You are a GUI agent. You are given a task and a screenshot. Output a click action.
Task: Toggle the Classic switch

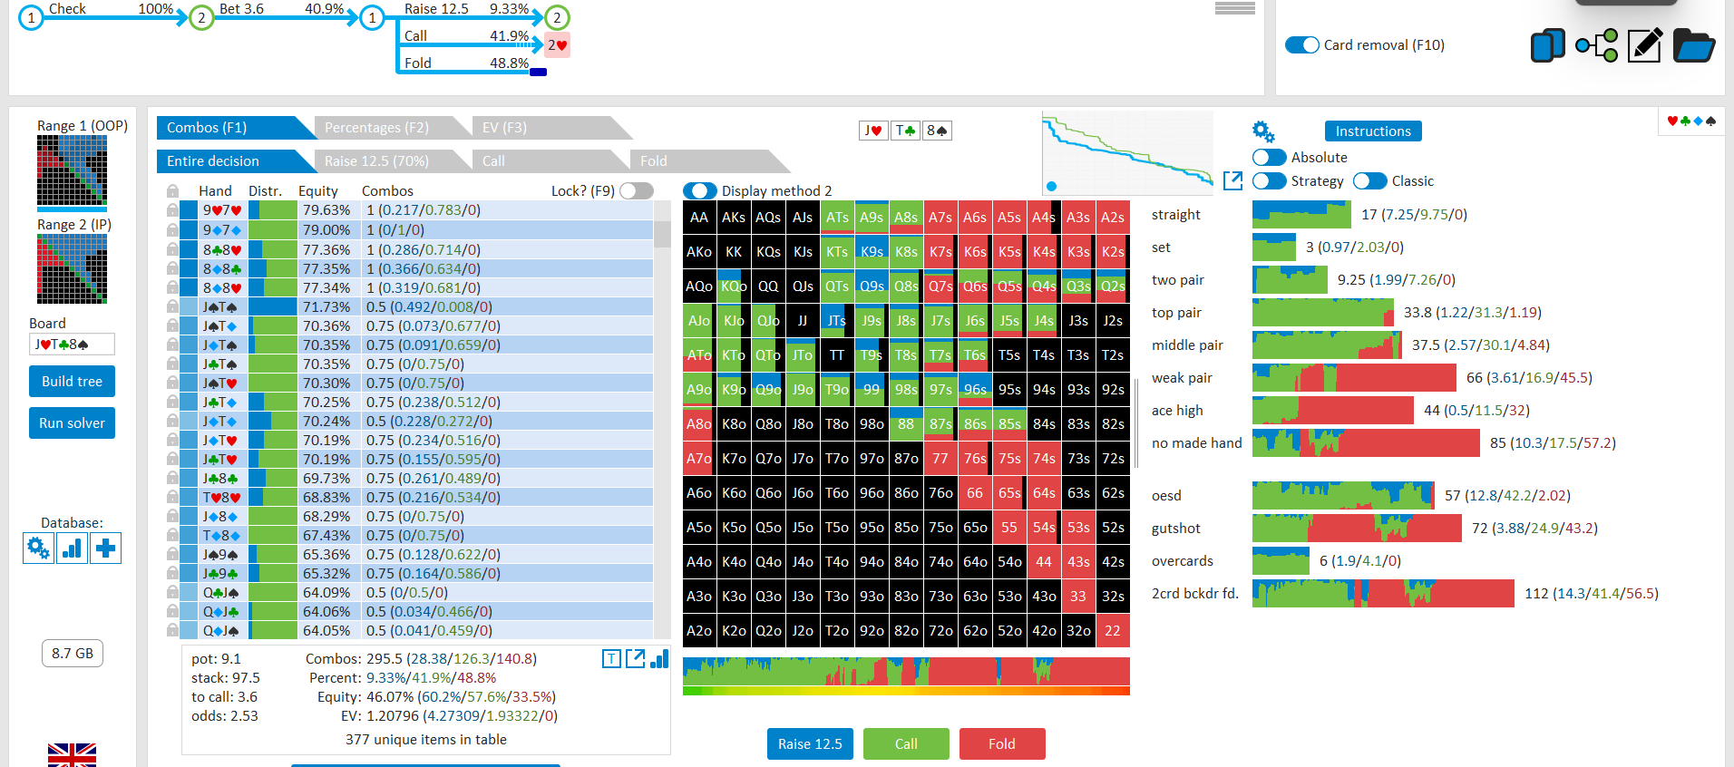pos(1370,181)
